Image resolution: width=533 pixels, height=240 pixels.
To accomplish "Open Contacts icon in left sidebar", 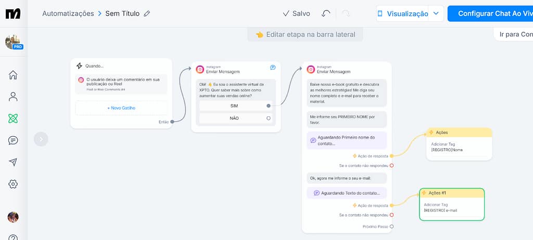I will click(13, 97).
